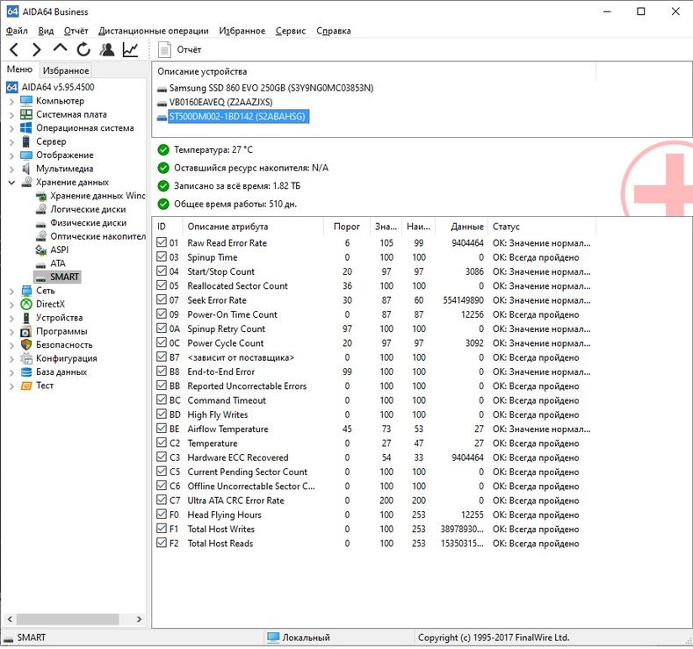Sort by the Описание атрибута column header

tap(253, 227)
